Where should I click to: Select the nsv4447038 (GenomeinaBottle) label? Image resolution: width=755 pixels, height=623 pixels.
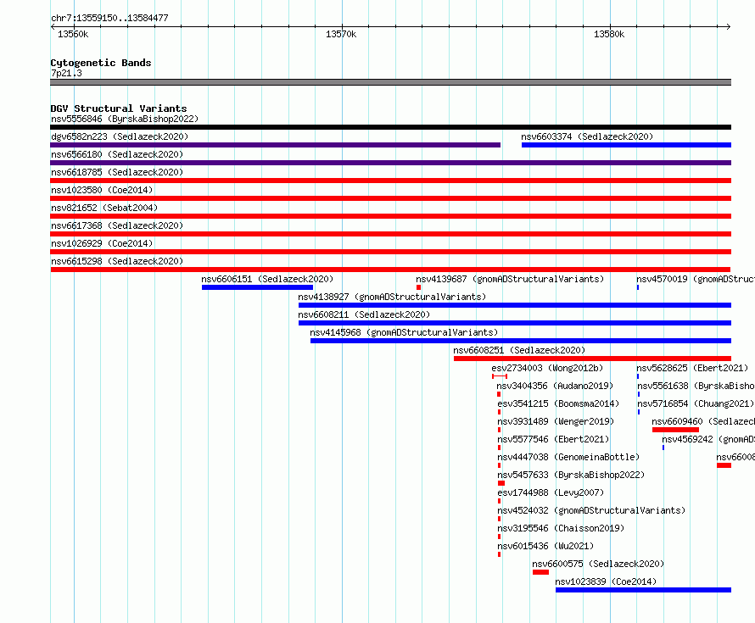[x=568, y=457]
